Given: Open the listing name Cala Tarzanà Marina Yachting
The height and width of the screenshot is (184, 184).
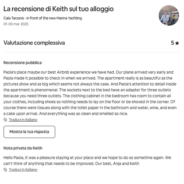Looking at the screenshot, I should pos(43,18).
